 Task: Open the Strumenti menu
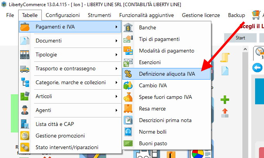99,15
